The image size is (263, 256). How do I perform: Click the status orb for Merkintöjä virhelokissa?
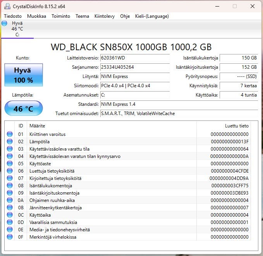[x=10, y=237]
